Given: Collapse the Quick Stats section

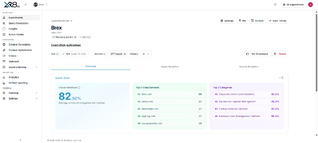Looking at the screenshot, I should pyautogui.click(x=280, y=78).
